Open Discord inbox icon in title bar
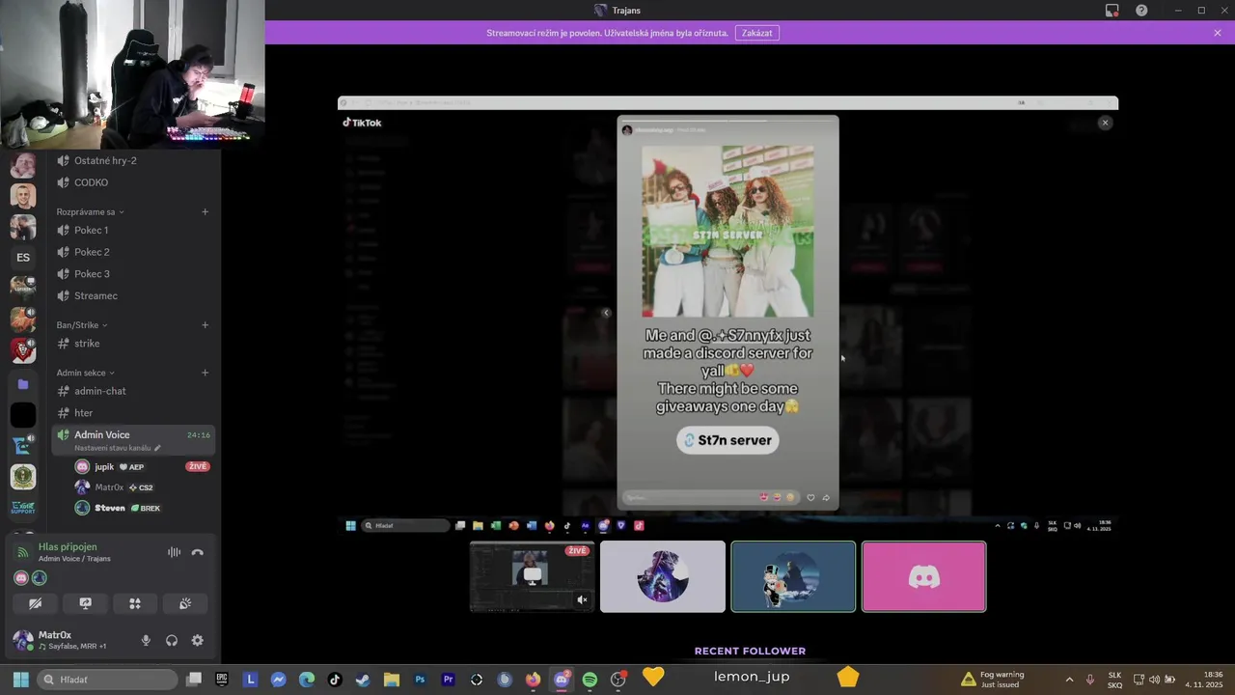 click(x=1112, y=11)
